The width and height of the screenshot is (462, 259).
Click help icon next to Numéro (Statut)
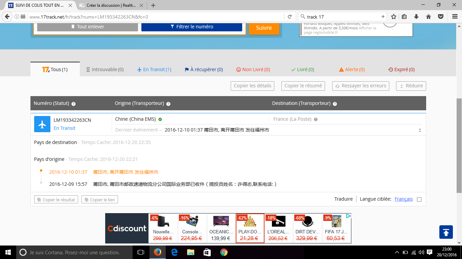click(x=73, y=104)
